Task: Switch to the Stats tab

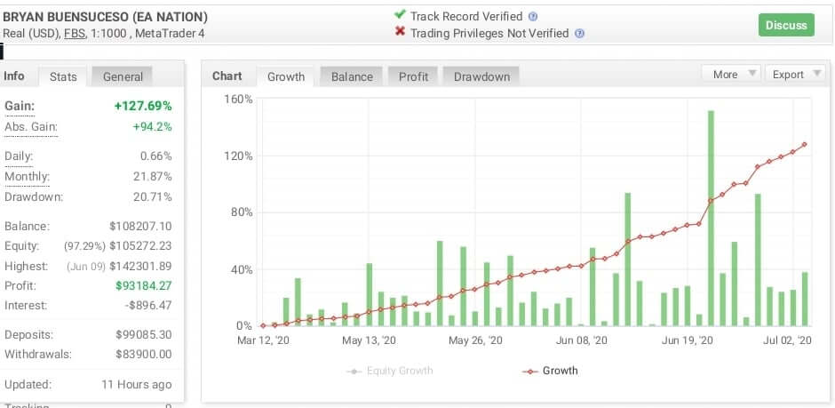Action: click(63, 76)
